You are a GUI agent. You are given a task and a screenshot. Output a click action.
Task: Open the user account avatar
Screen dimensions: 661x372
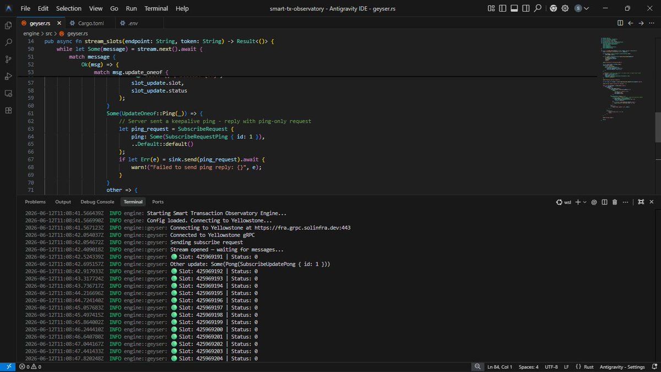coord(578,8)
